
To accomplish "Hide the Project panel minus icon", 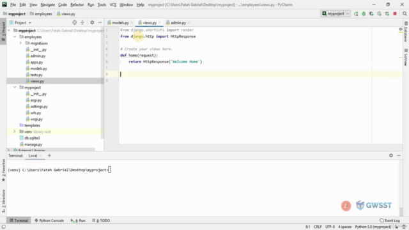I will pos(100,23).
